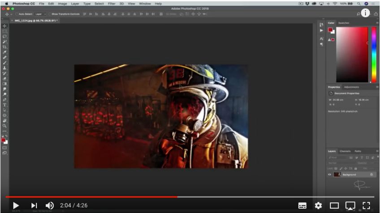Click the foreground color swatch in Color panel
Image resolution: width=381 pixels, height=213 pixels.
(x=330, y=30)
